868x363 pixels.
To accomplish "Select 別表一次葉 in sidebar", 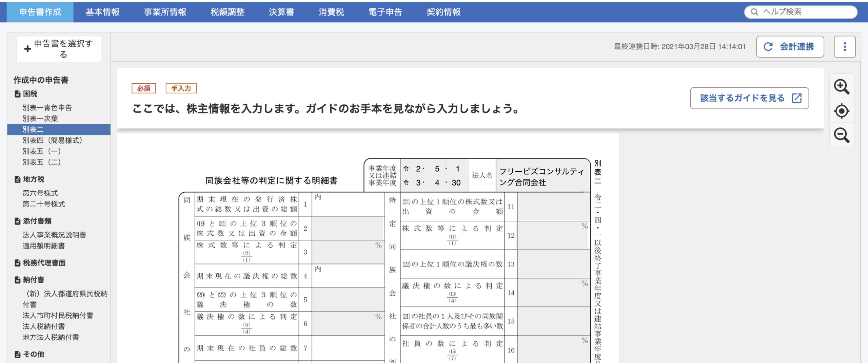I will pos(40,119).
